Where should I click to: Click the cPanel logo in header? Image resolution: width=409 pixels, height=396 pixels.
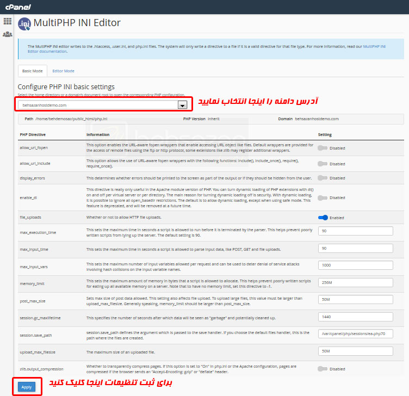click(x=18, y=7)
